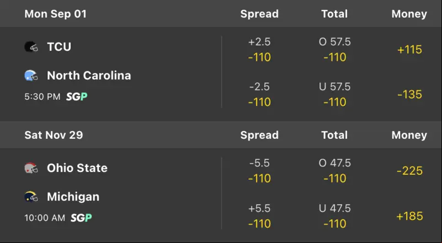Open SGP for the TCU vs North Carolina game

(77, 96)
